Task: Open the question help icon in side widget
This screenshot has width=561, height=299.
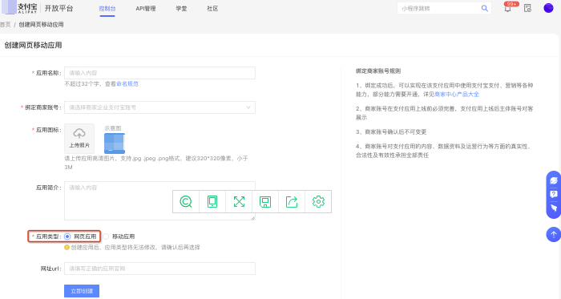Action: coord(554,194)
